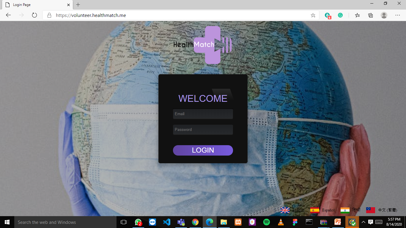Open File Explorer from taskbar
This screenshot has height=228, width=406.
[224, 222]
